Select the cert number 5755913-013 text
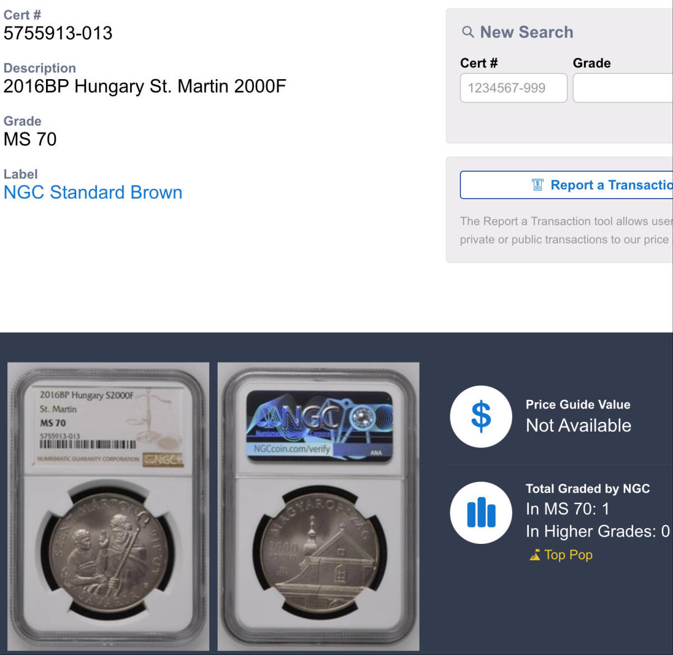Image resolution: width=673 pixels, height=655 pixels. coord(58,33)
